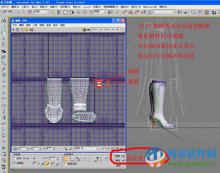
Task: Open Select by Name tool
Action: (59, 13)
